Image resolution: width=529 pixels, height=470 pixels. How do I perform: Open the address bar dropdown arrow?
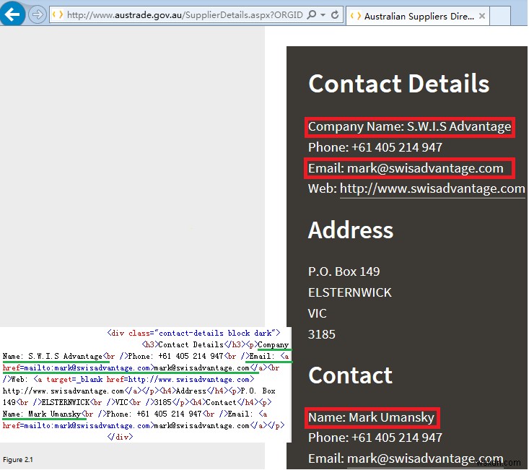[323, 15]
